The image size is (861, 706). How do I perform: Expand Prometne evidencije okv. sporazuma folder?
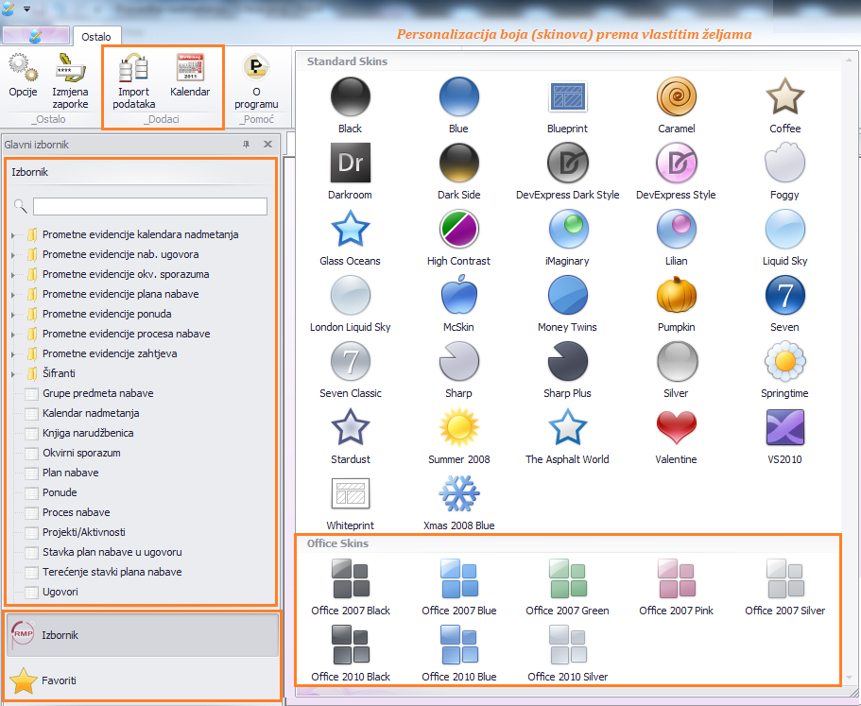(13, 274)
